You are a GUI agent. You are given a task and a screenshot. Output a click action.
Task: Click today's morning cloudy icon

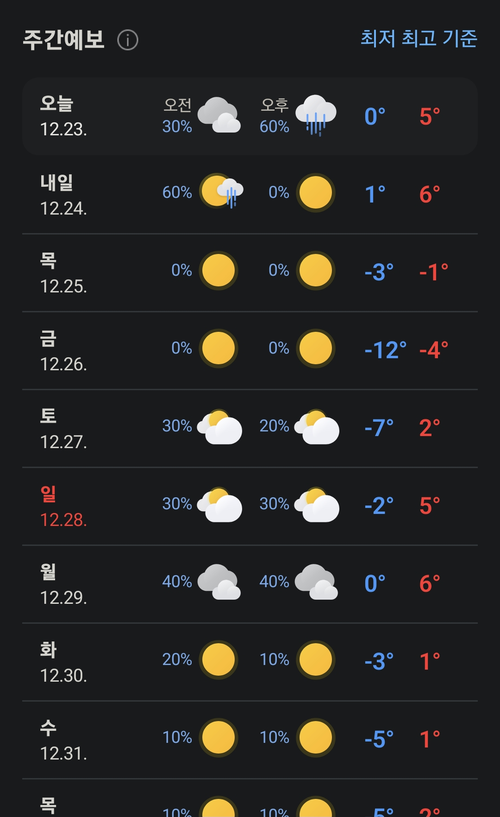[219, 116]
